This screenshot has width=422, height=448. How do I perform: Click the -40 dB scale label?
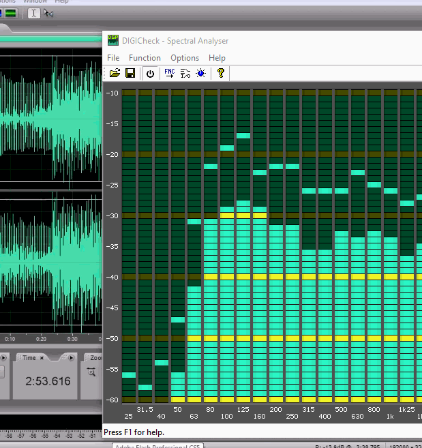[112, 277]
